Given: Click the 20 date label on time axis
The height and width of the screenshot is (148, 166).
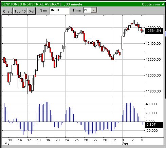Looking at the screenshot, I should tap(57, 140).
